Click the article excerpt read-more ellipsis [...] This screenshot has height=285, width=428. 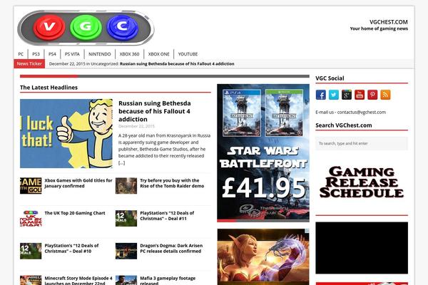coord(122,163)
